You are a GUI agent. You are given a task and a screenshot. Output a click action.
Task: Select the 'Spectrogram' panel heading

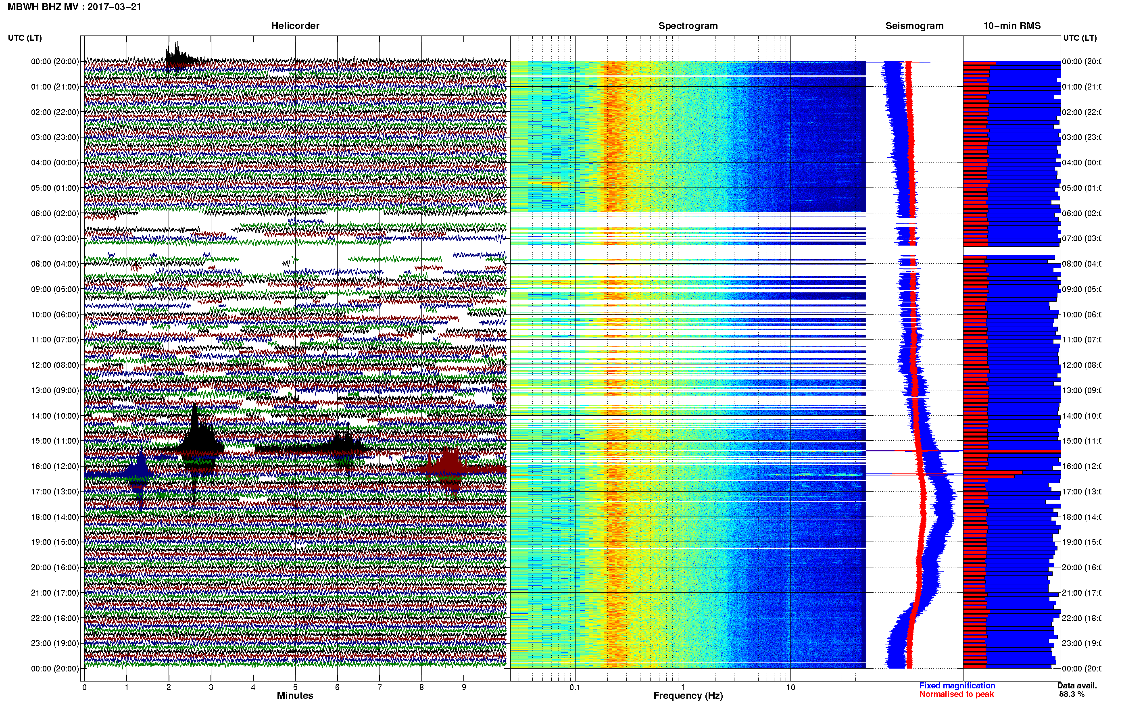tap(688, 26)
